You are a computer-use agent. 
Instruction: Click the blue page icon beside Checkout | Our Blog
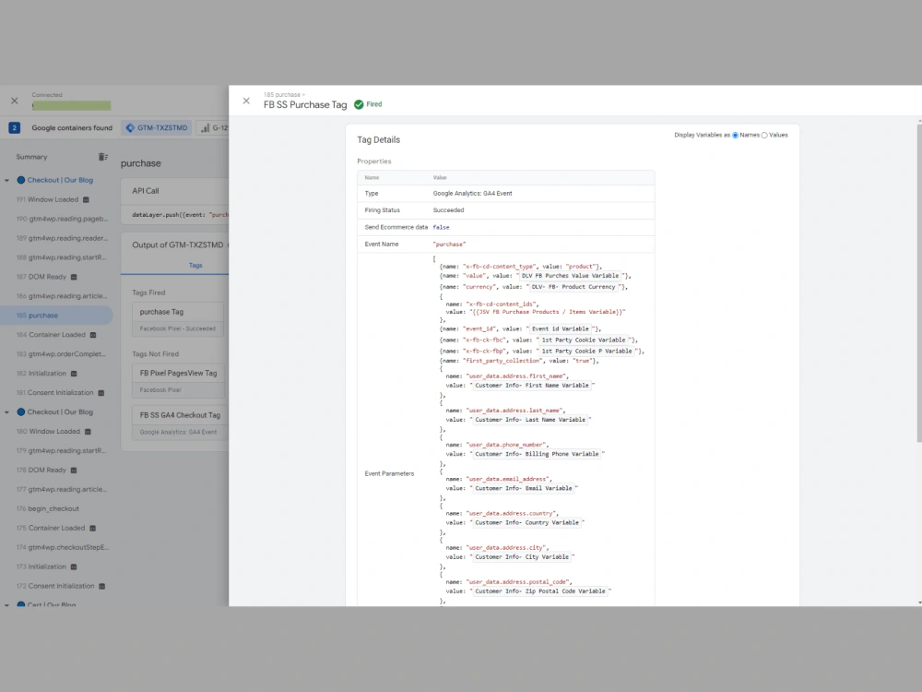click(x=20, y=180)
